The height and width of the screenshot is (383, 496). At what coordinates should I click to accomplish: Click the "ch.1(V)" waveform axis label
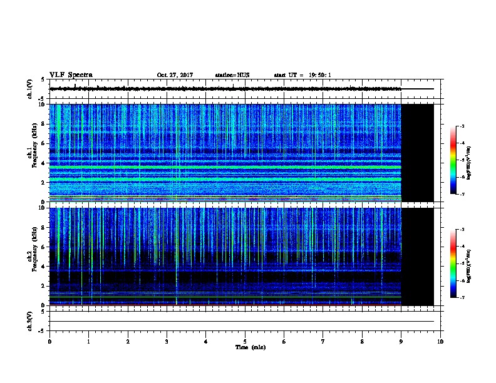click(x=29, y=89)
